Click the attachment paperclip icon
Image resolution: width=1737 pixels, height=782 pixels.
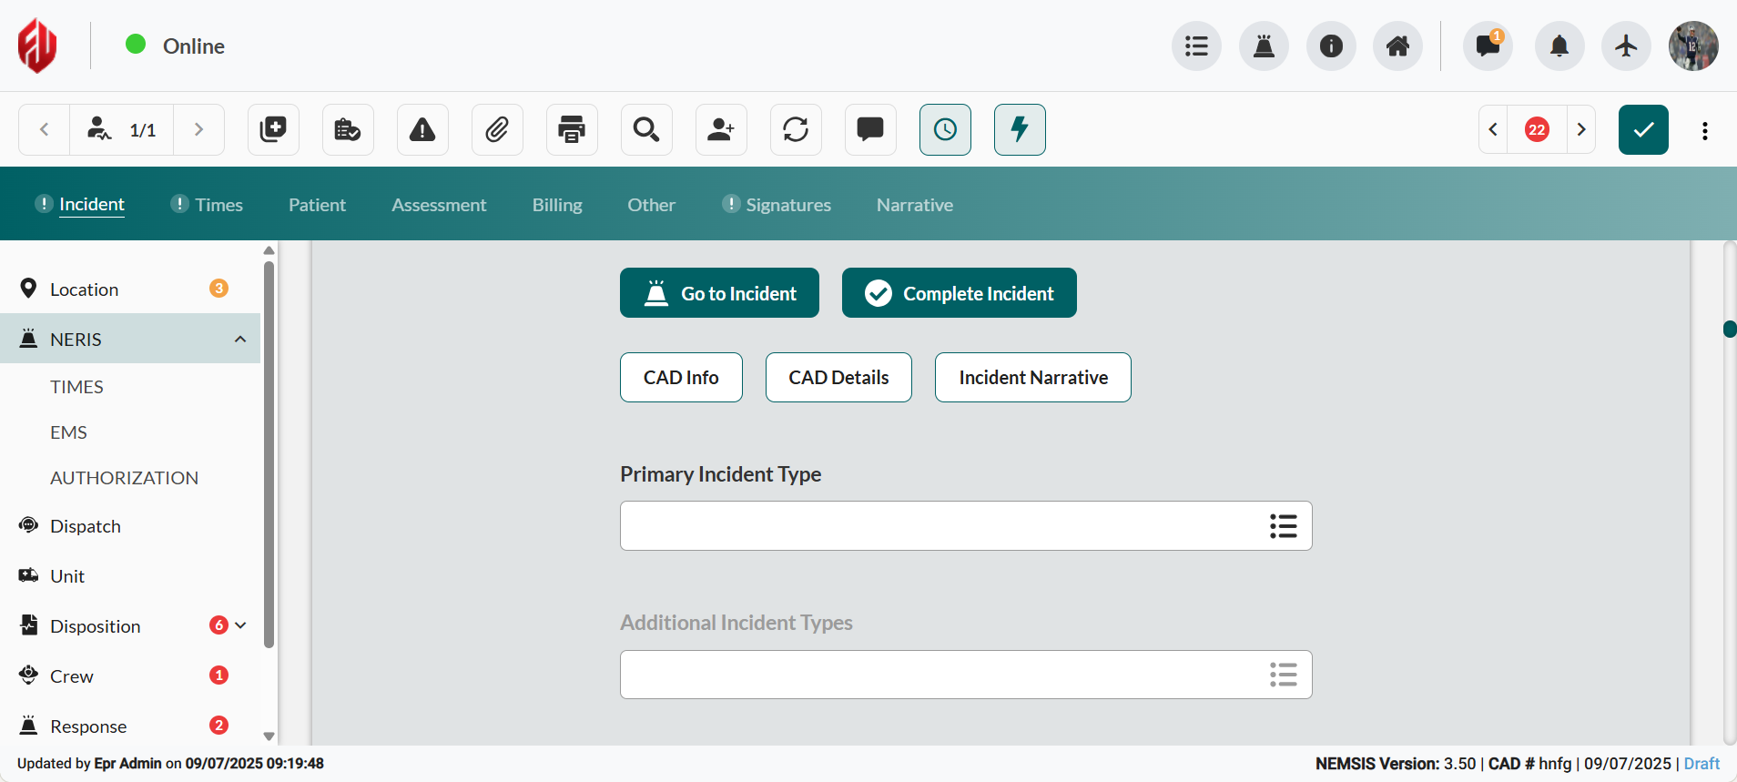pos(497,130)
